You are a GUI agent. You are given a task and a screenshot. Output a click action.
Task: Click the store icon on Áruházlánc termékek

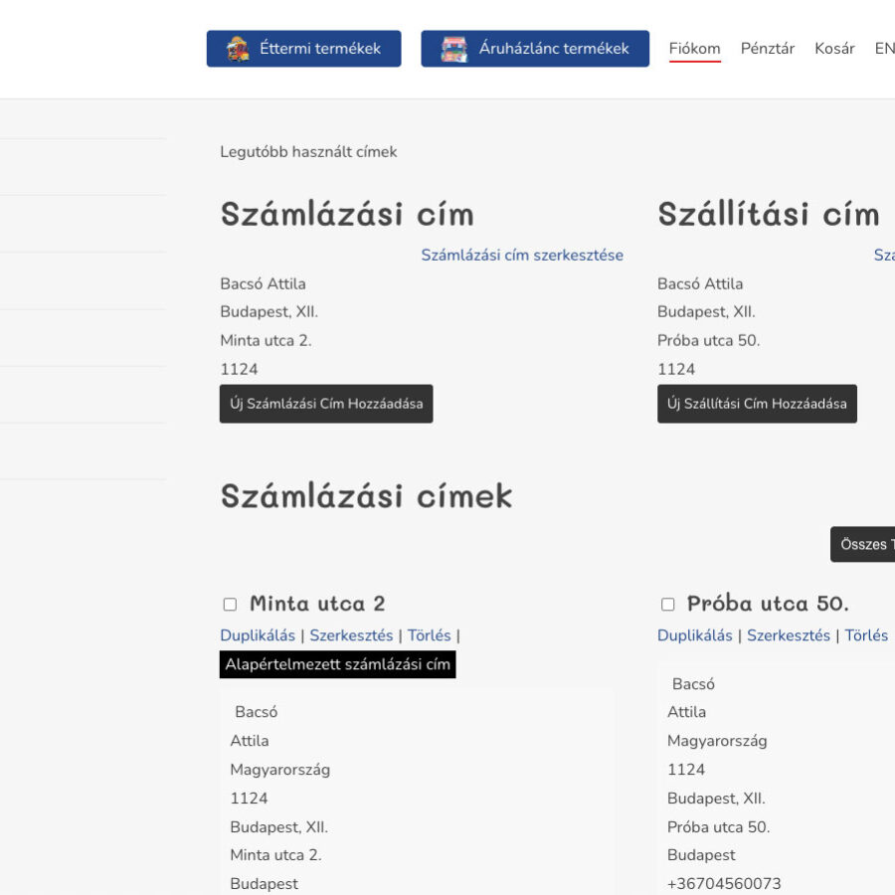click(453, 49)
